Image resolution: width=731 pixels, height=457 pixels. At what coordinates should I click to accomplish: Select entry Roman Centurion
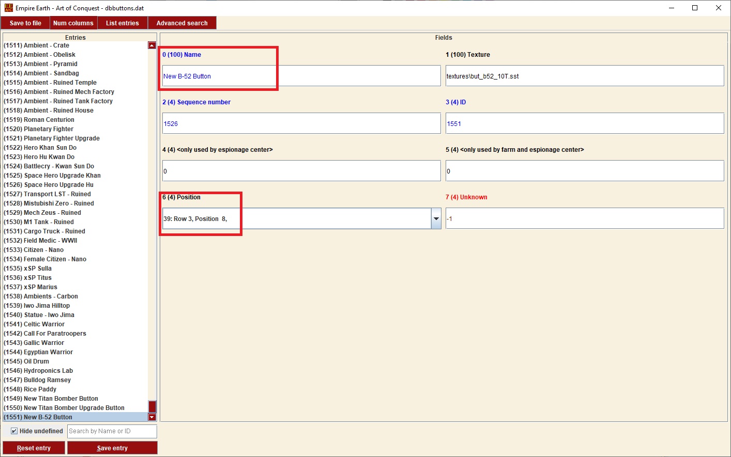pyautogui.click(x=75, y=120)
